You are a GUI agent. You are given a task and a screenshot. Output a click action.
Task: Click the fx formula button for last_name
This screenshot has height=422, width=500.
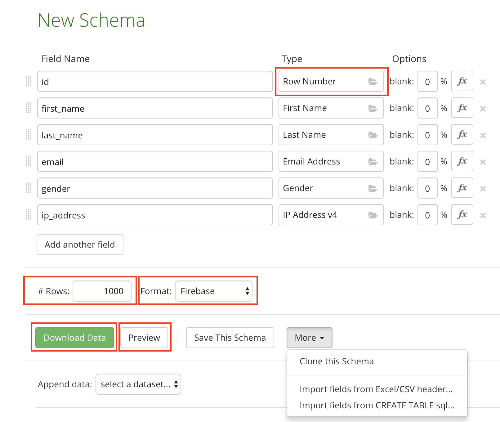462,135
